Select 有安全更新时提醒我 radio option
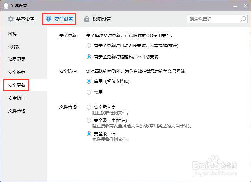The height and width of the screenshot is (182, 251). [x=89, y=57]
